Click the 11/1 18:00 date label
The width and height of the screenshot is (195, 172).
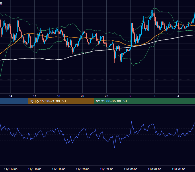(58, 169)
